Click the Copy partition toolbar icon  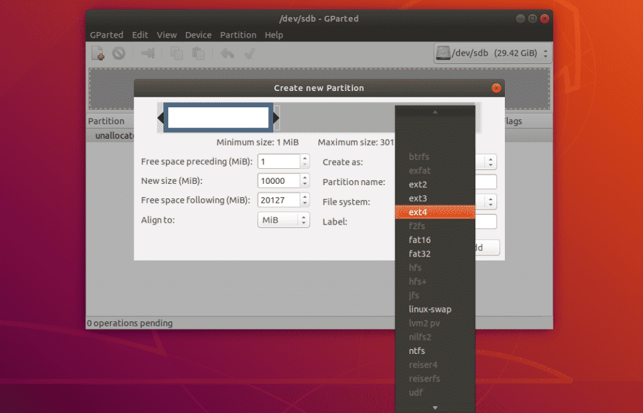coord(178,53)
